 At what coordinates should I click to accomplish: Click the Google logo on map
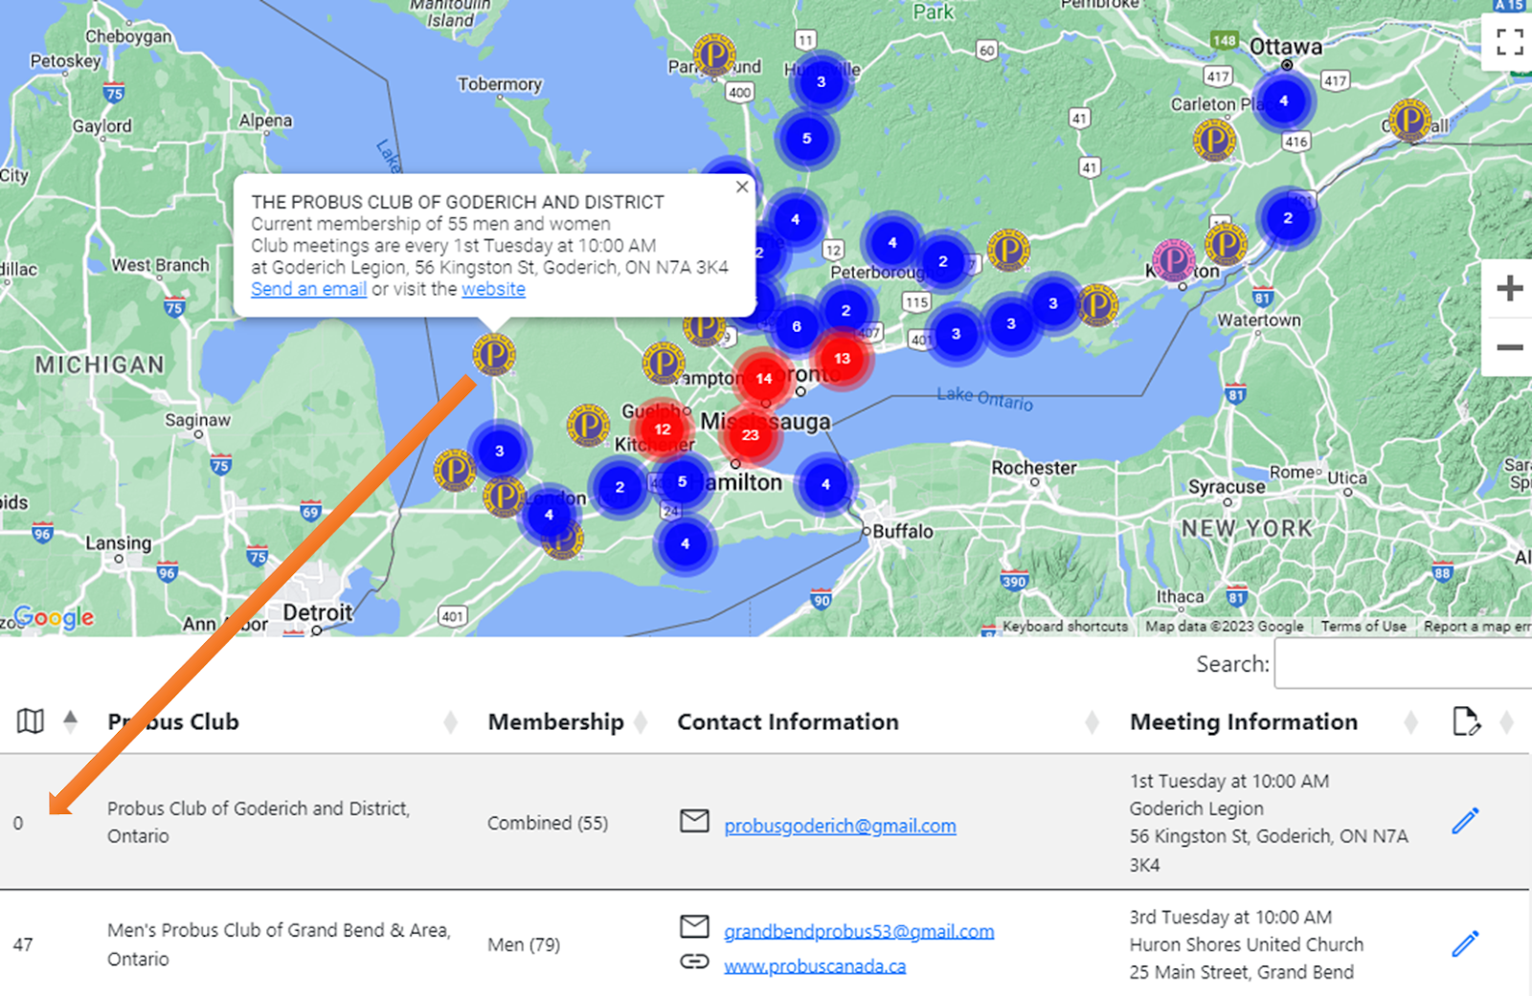pyautogui.click(x=54, y=617)
